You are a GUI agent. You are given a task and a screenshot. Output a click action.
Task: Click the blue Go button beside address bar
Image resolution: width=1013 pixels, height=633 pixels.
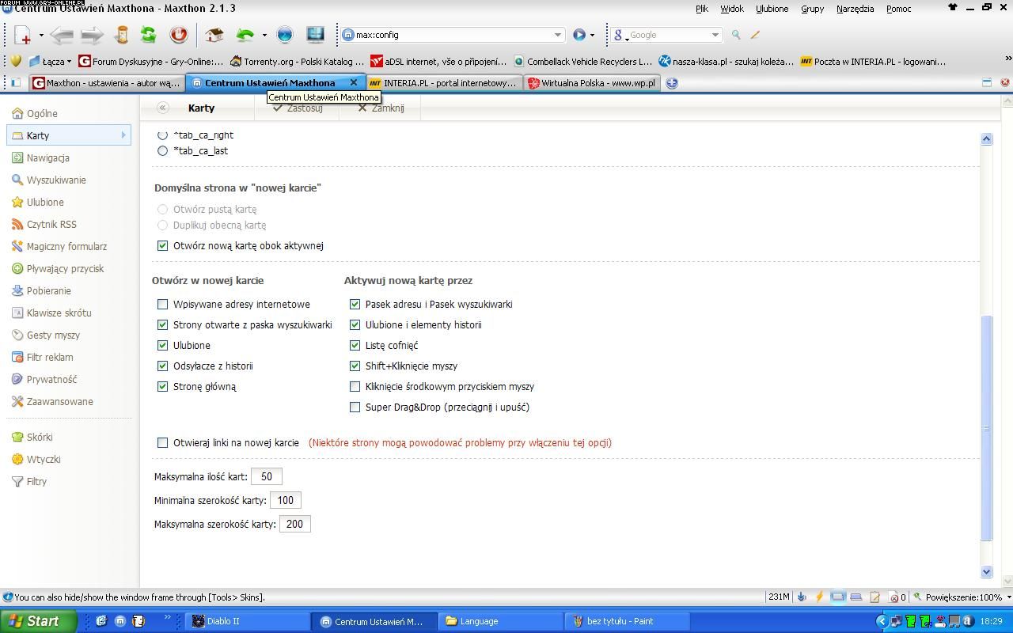579,35
